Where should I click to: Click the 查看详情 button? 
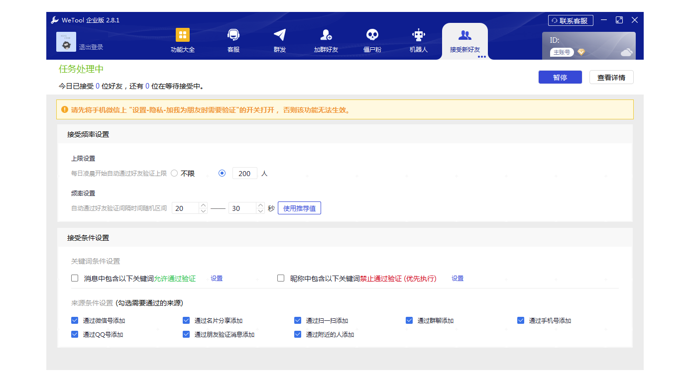611,78
